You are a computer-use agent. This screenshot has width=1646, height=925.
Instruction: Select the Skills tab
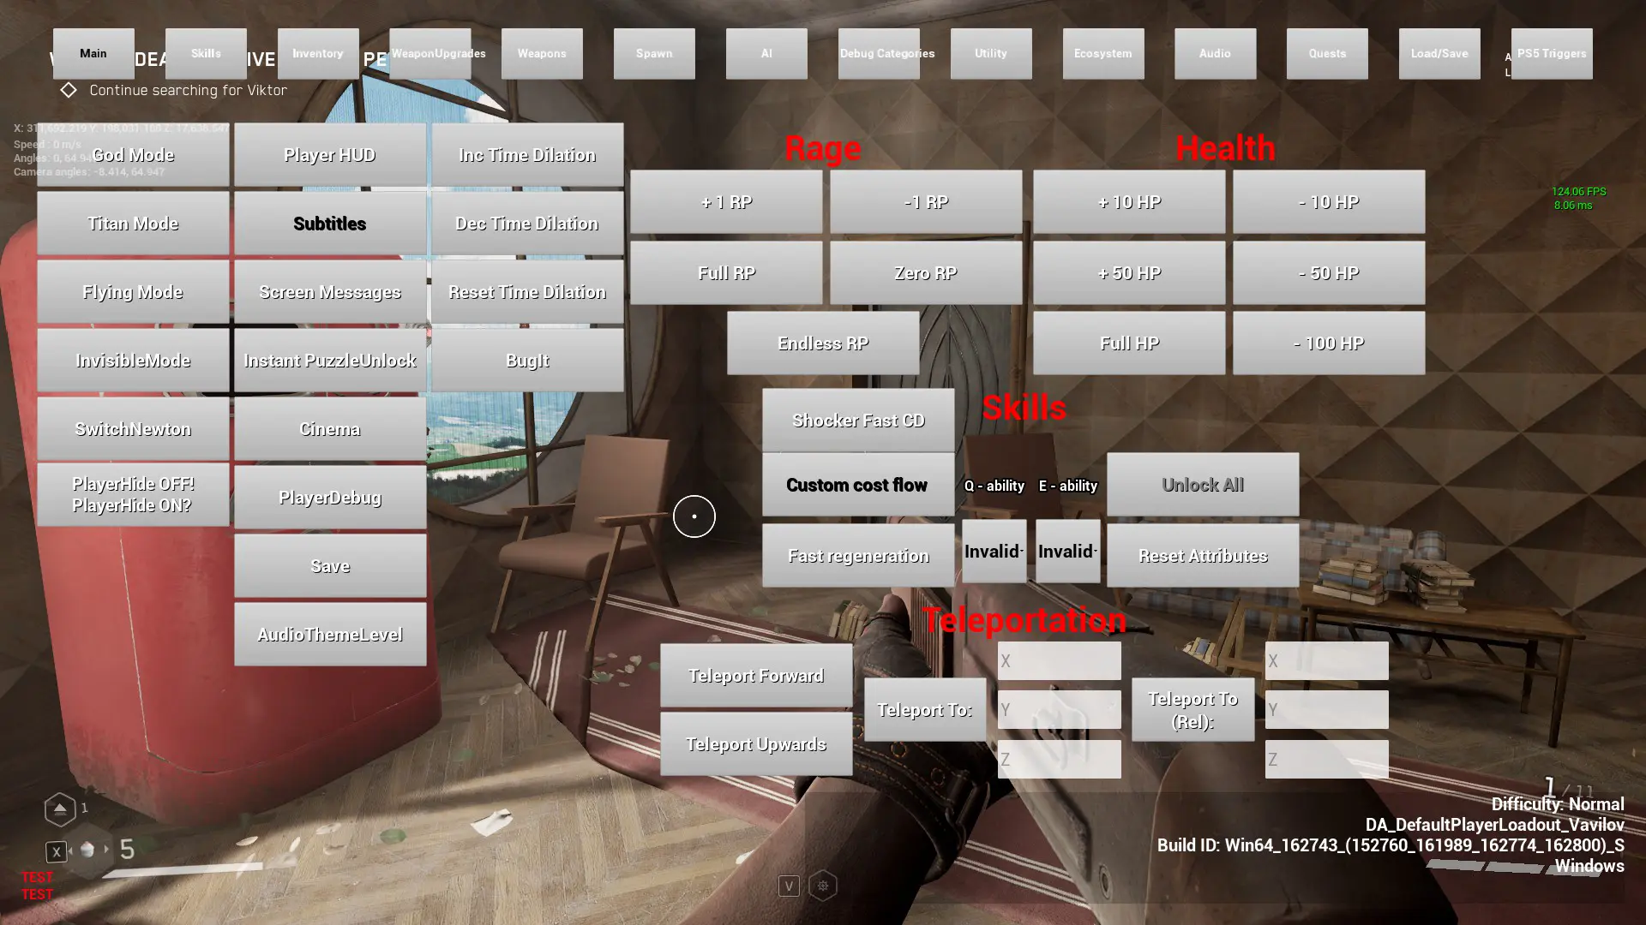[205, 53]
